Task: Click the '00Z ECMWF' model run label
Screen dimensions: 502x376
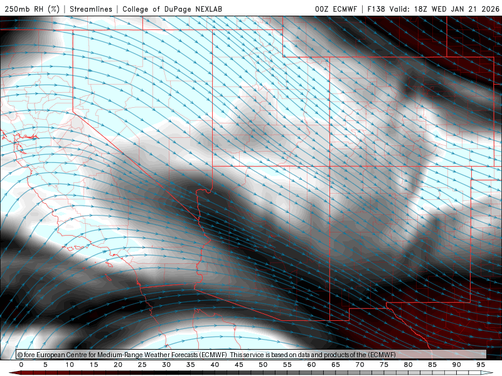Action: pyautogui.click(x=336, y=9)
